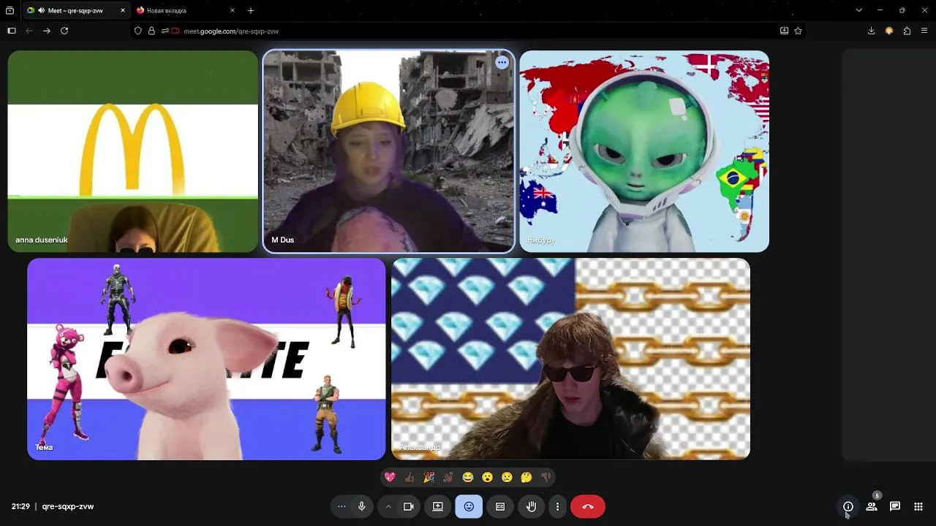
Task: View site security padlock info
Action: coord(151,31)
